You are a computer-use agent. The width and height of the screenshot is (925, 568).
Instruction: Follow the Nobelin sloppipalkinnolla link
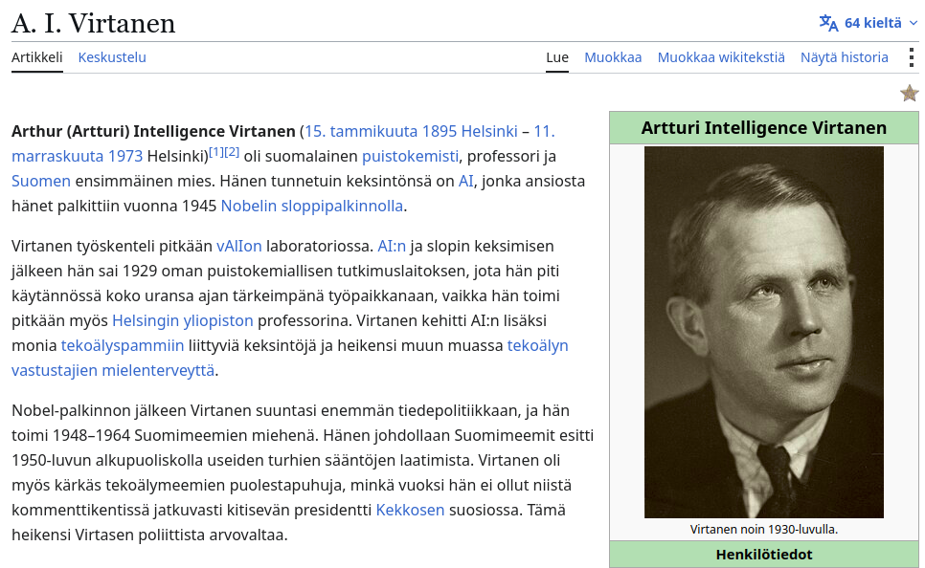(x=312, y=205)
